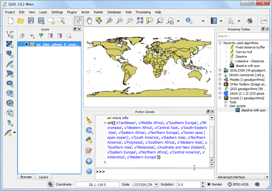Click the EPSG:4326 CRS status button

click(238, 184)
